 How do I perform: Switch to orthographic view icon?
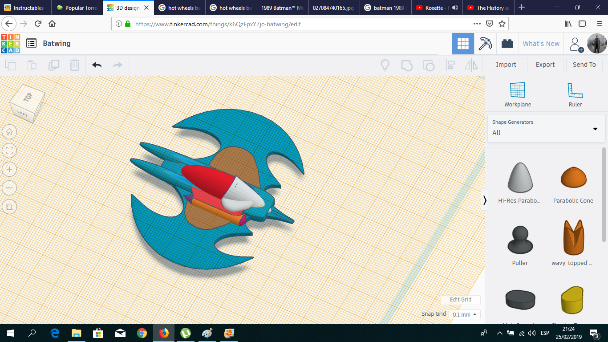(9, 207)
